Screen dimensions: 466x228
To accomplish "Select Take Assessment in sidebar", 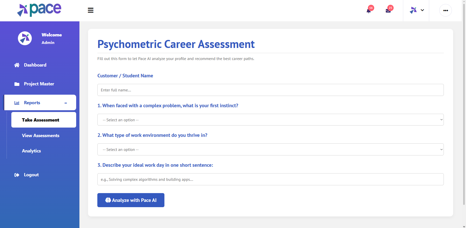I will pos(41,120).
